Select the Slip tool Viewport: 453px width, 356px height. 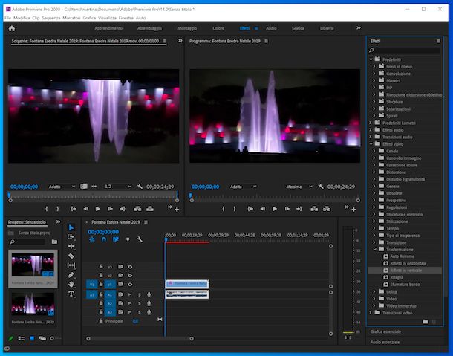click(x=71, y=265)
